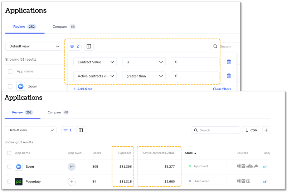287x192 pixels.
Task: Sort by Active contracts value header
Action: click(x=159, y=153)
